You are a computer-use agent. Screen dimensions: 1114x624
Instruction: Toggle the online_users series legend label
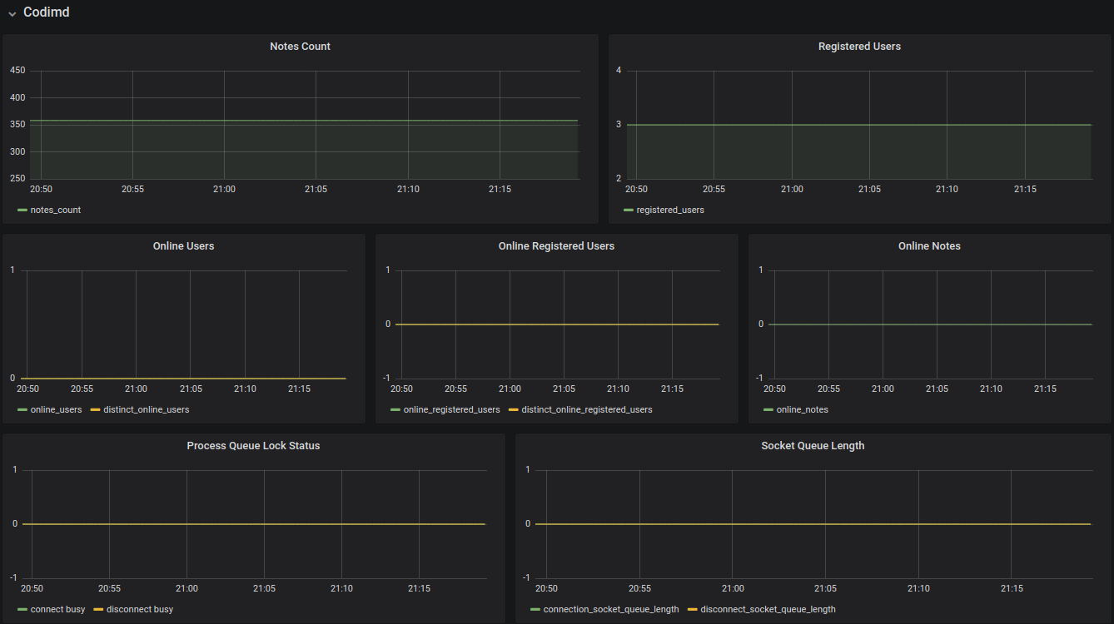(57, 410)
